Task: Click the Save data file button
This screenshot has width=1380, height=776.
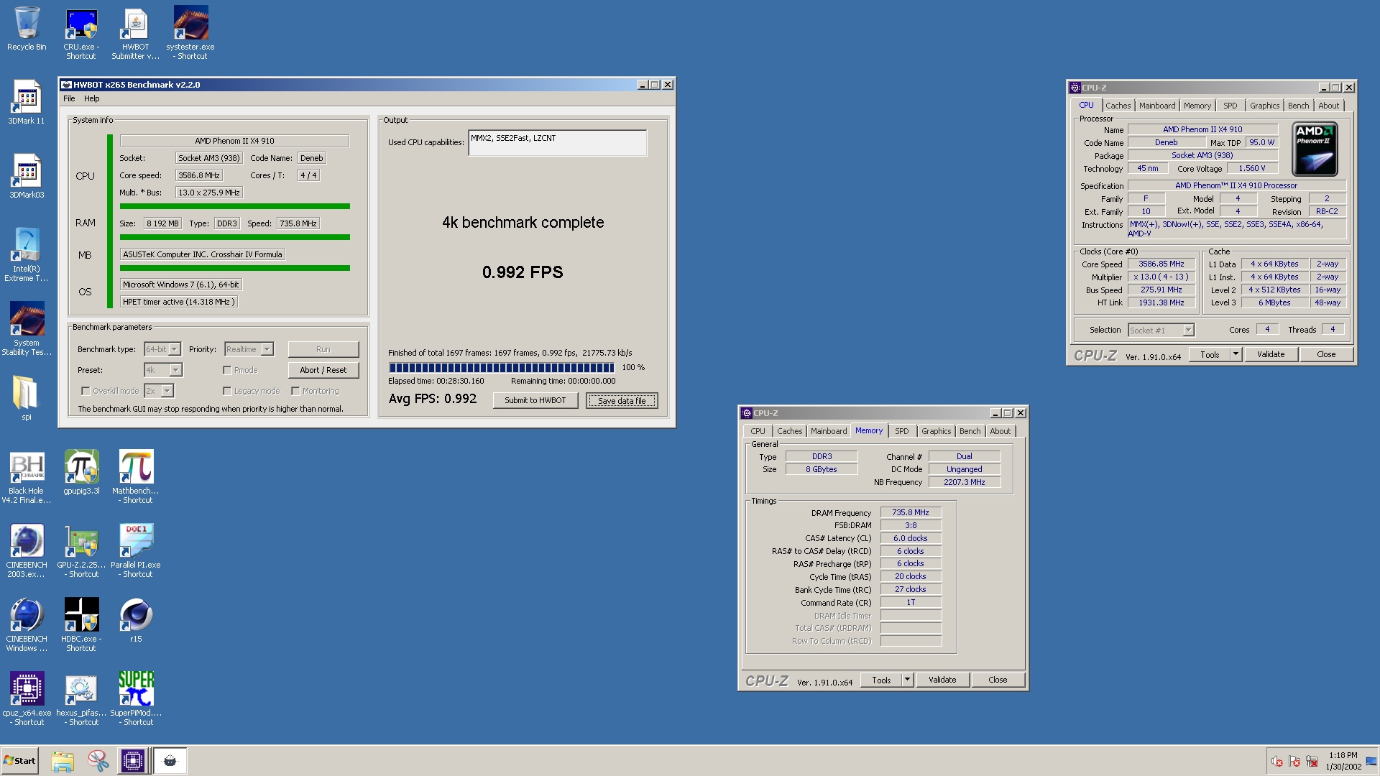Action: point(622,400)
